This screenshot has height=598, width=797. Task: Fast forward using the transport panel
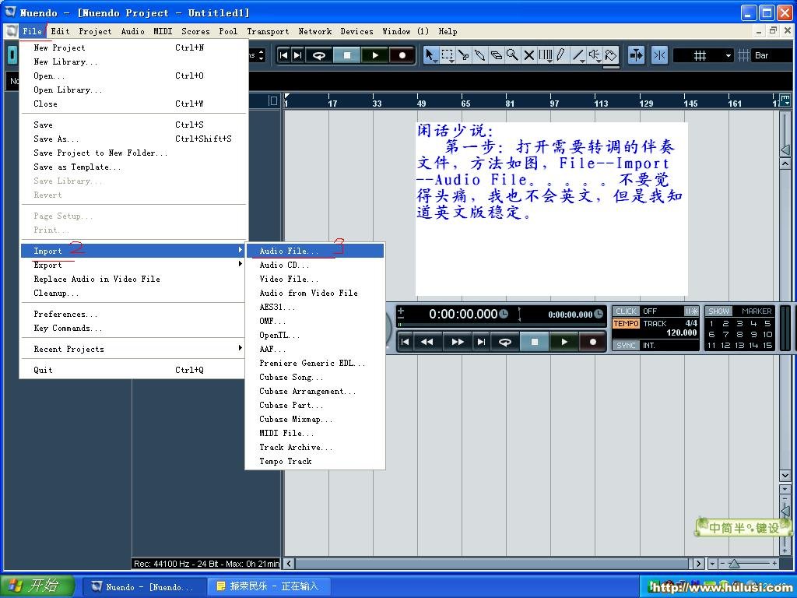click(458, 342)
